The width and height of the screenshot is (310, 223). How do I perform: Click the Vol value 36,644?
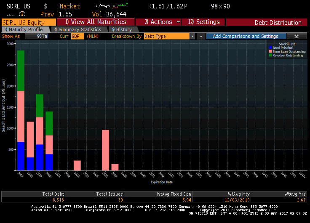(116, 14)
